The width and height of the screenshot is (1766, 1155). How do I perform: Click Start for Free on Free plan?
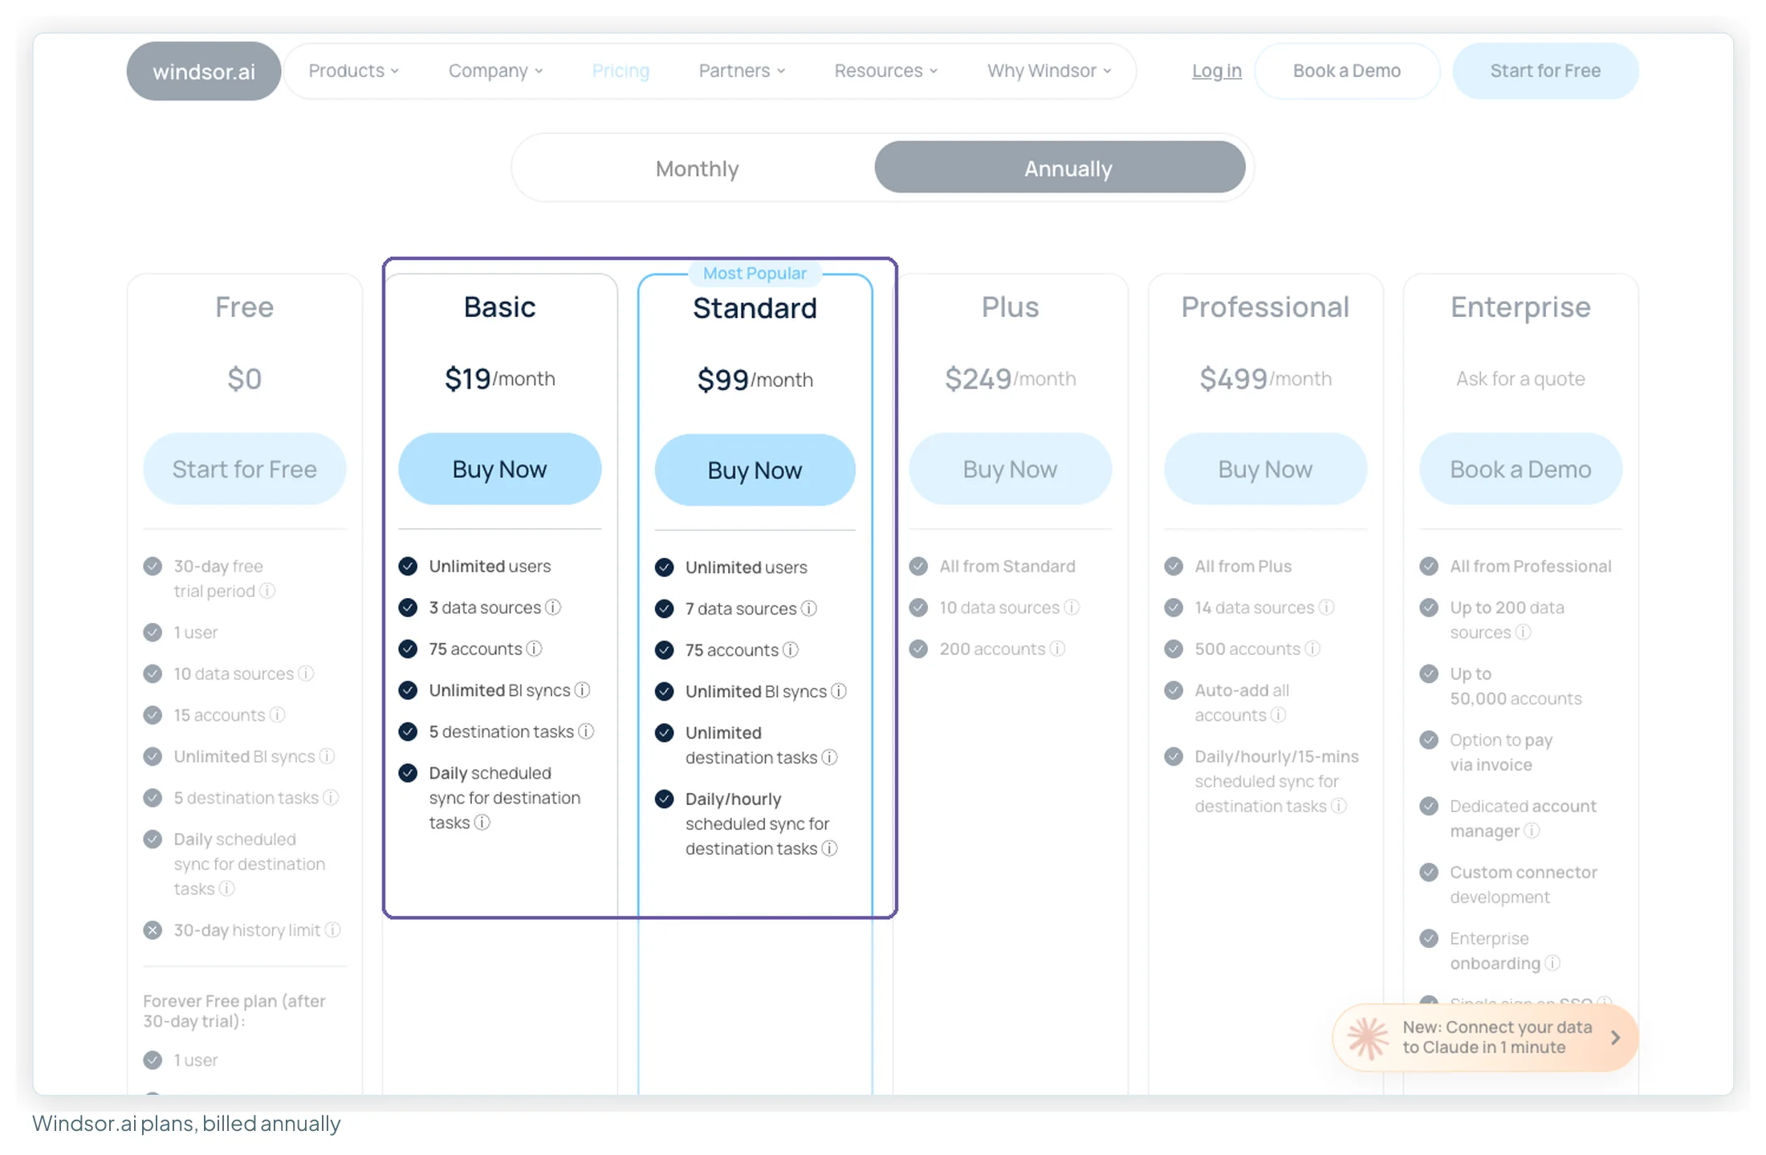point(245,469)
